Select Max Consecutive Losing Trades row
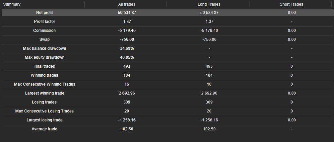Viewport: 334px width, 142px height. click(x=44, y=111)
